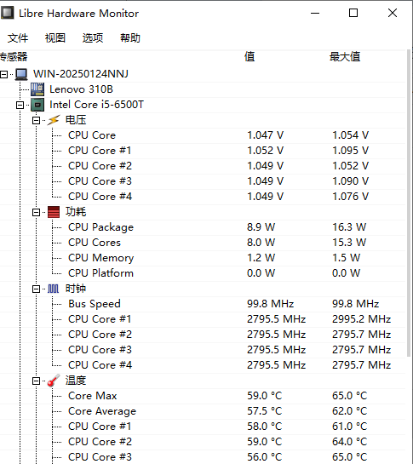Click the red power icon for 功耗
The image size is (413, 464).
pyautogui.click(x=54, y=212)
